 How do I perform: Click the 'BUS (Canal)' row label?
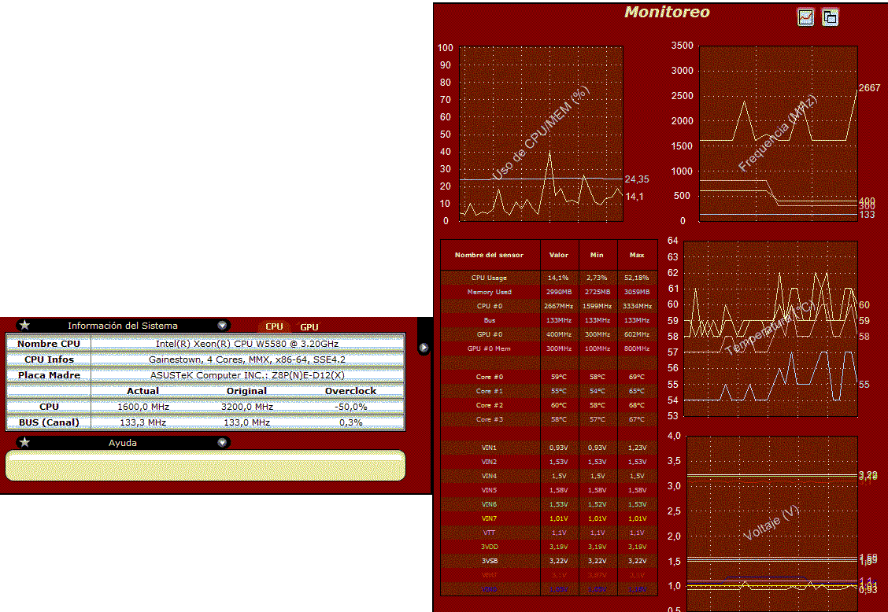pos(49,422)
